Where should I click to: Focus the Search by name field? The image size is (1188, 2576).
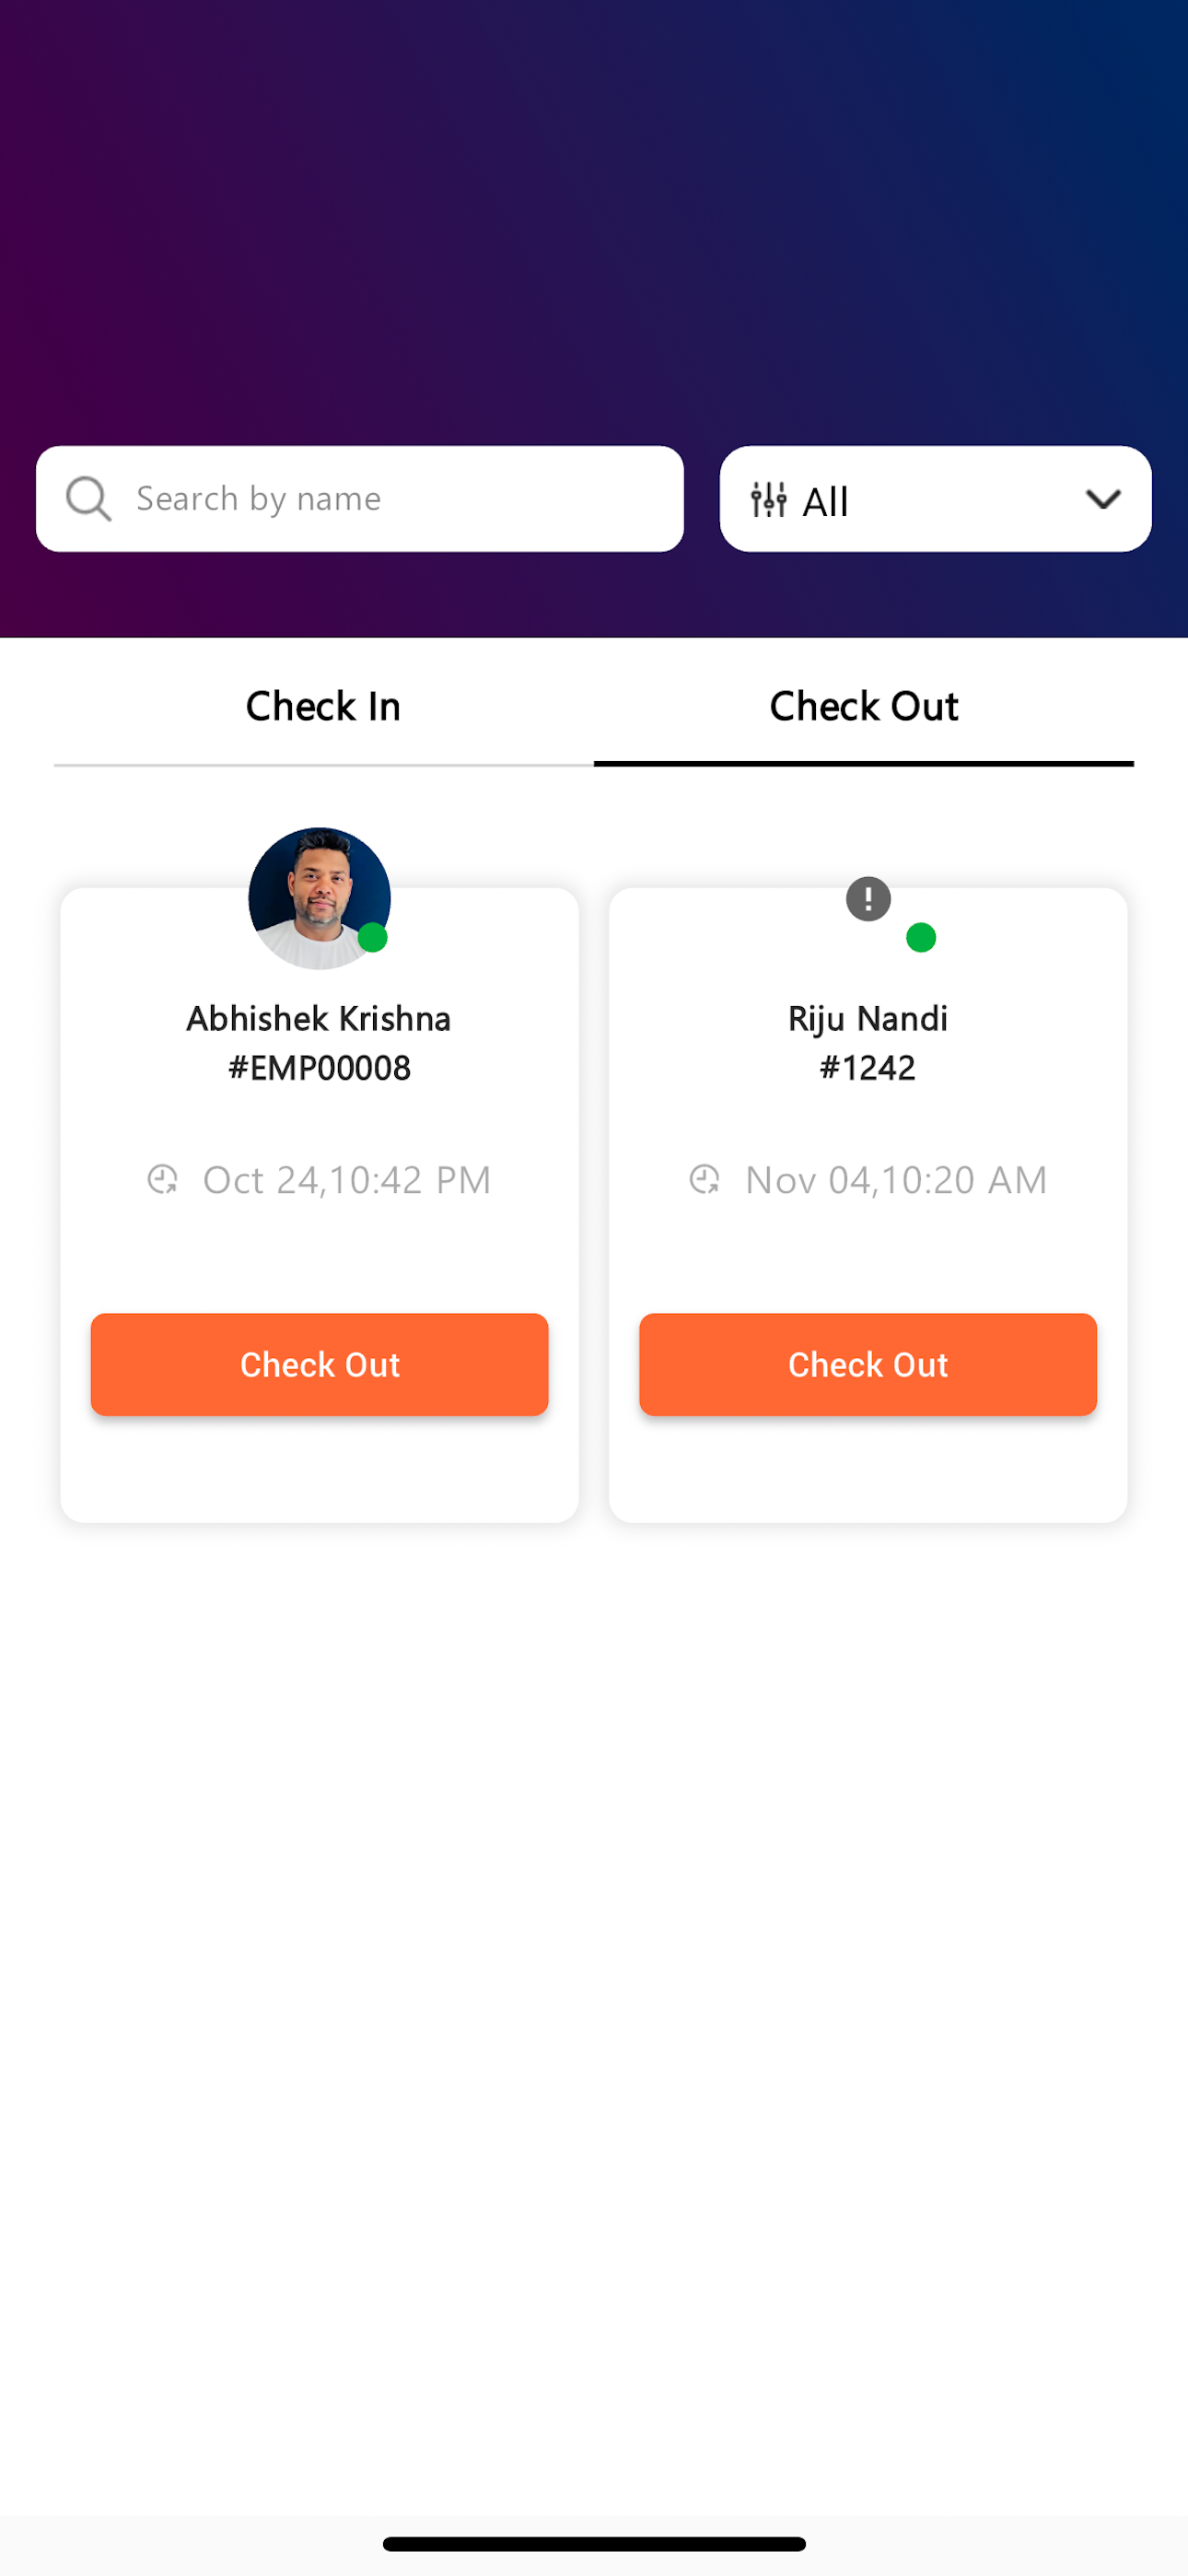pyautogui.click(x=360, y=499)
